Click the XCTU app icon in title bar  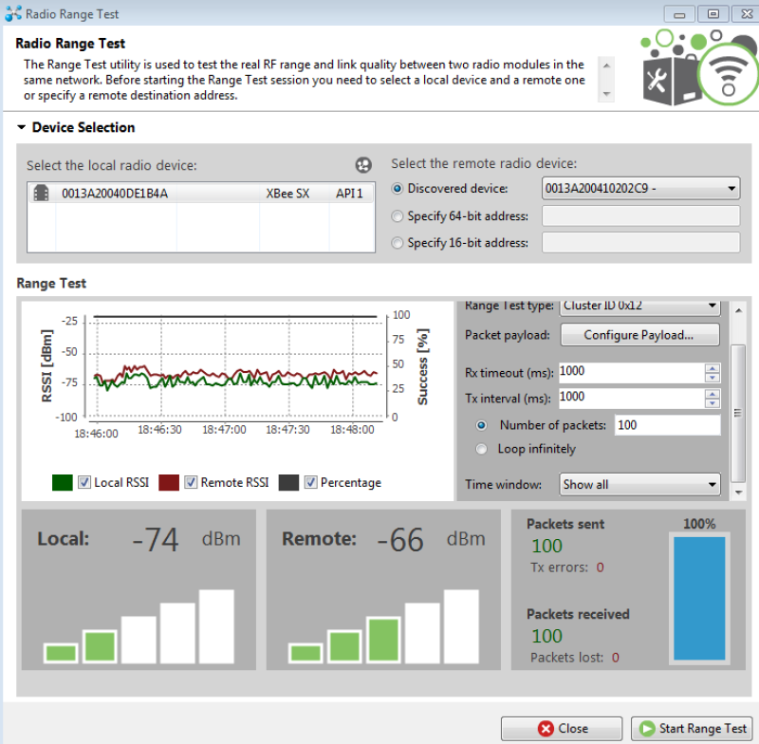pos(13,13)
